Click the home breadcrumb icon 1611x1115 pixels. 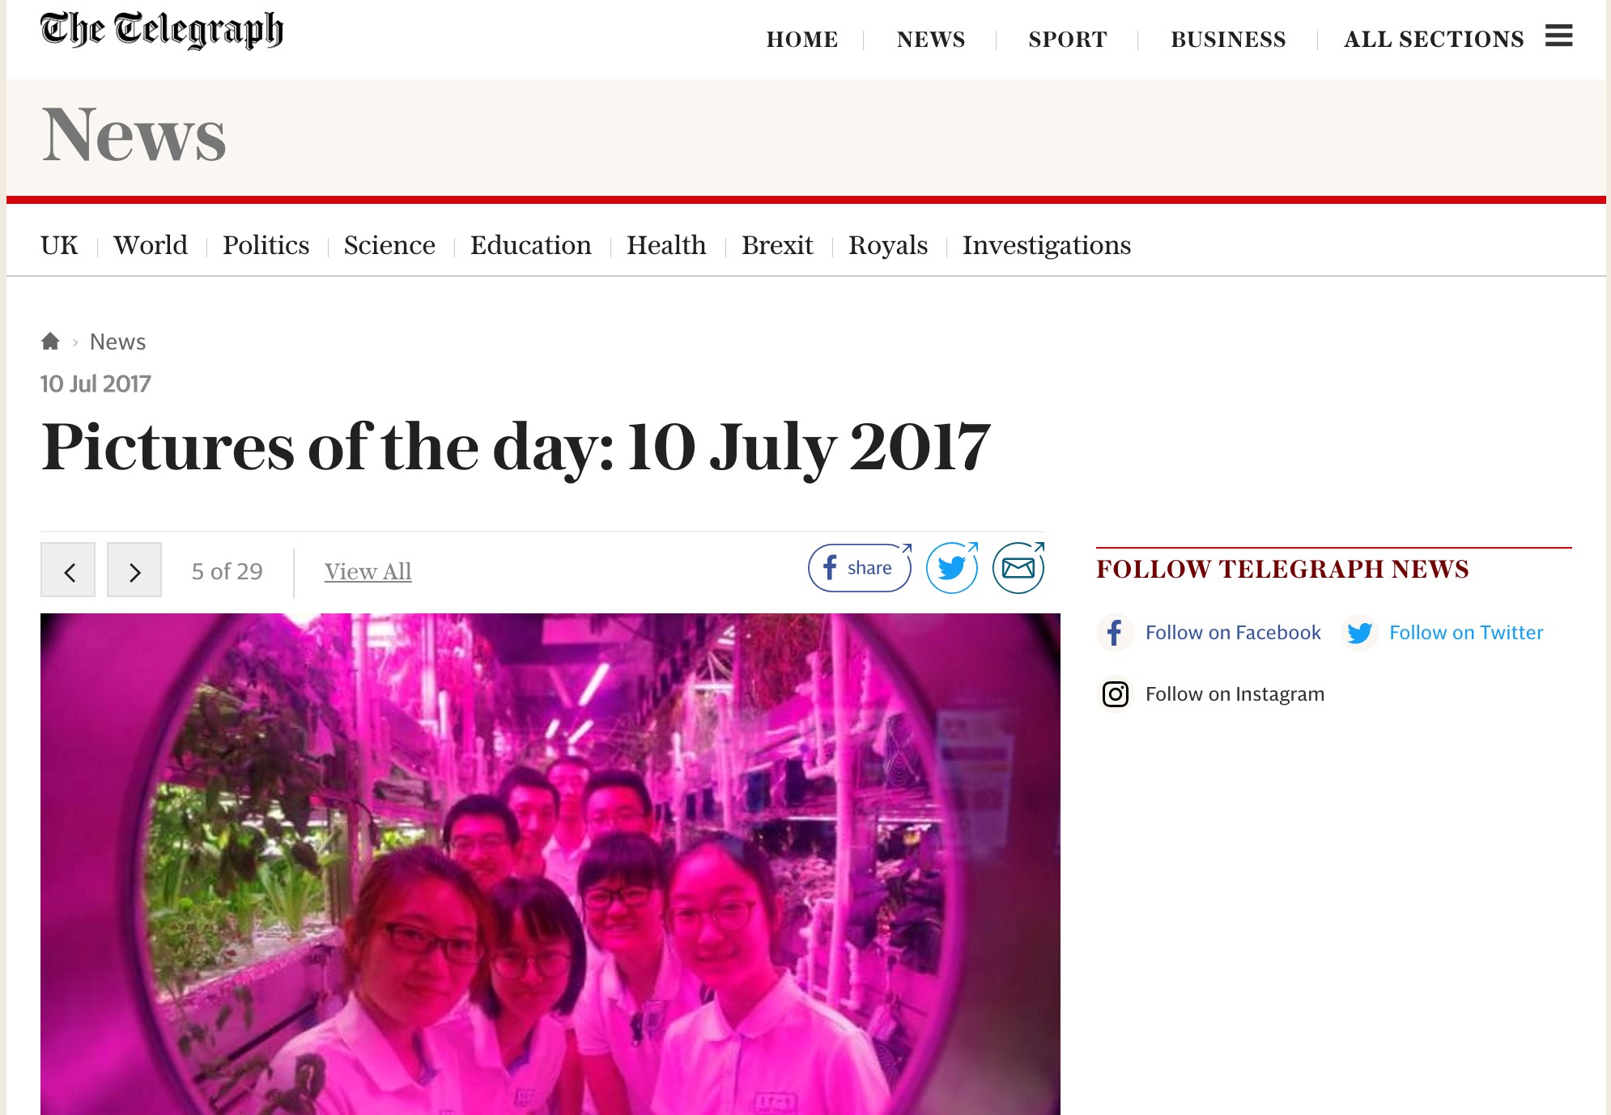coord(50,341)
